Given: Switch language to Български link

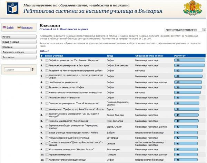Looking at the screenshot, I should (x=27, y=28).
